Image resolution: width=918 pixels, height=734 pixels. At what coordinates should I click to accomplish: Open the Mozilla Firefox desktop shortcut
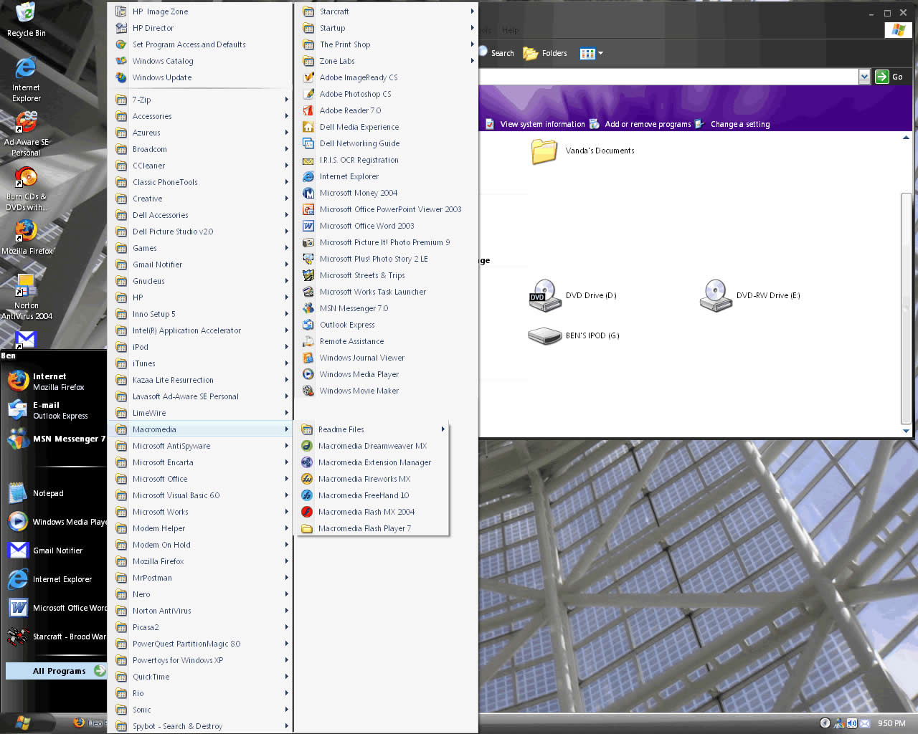click(27, 237)
